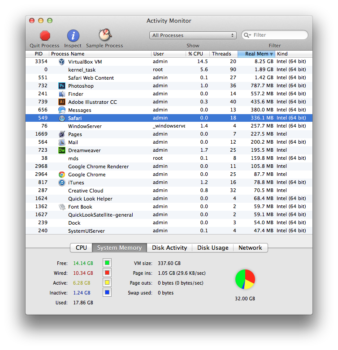Screen dimensions: 338x350
Task: Select the Dreamweaver process icon
Action: 62,150
